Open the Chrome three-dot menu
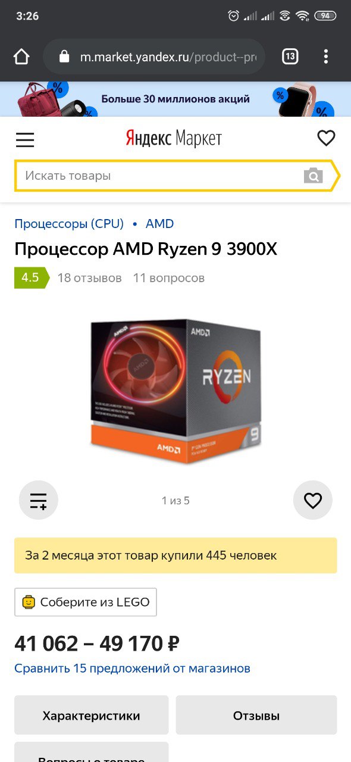This screenshot has width=351, height=762. click(x=325, y=57)
